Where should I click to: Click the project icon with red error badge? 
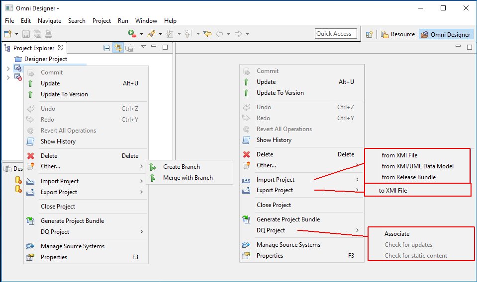[18, 77]
